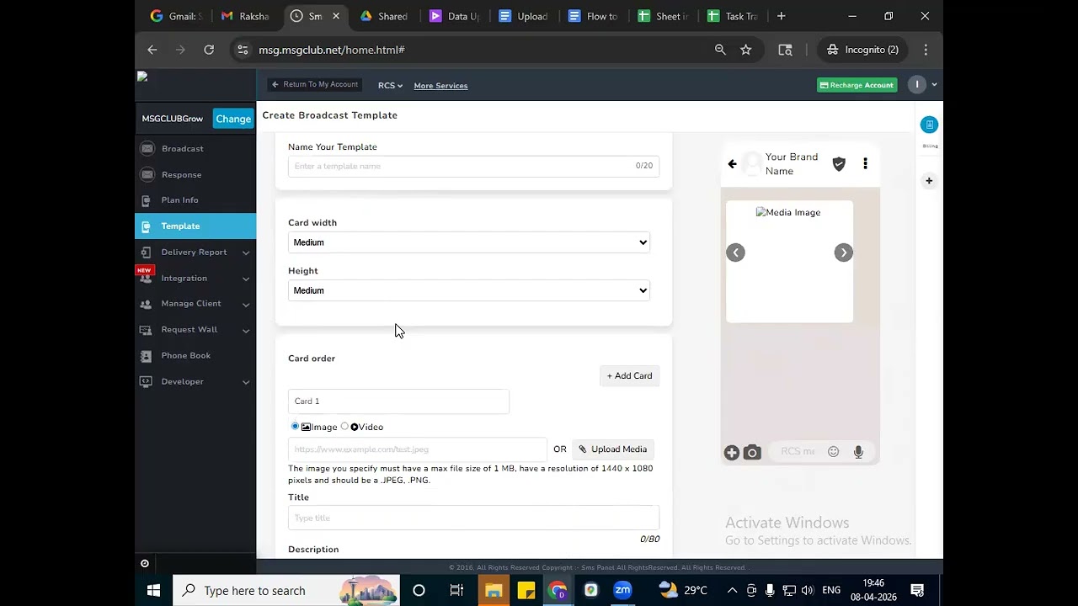Image resolution: width=1078 pixels, height=606 pixels.
Task: Click the Upload Media button
Action: click(613, 449)
